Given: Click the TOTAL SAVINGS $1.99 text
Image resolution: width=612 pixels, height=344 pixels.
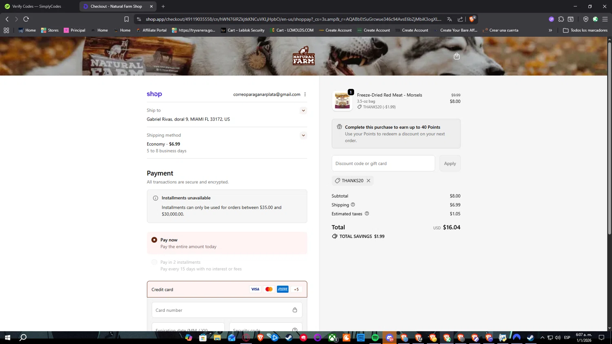Looking at the screenshot, I should click(x=362, y=236).
